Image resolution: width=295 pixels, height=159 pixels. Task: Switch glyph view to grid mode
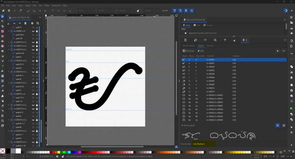tap(284, 126)
